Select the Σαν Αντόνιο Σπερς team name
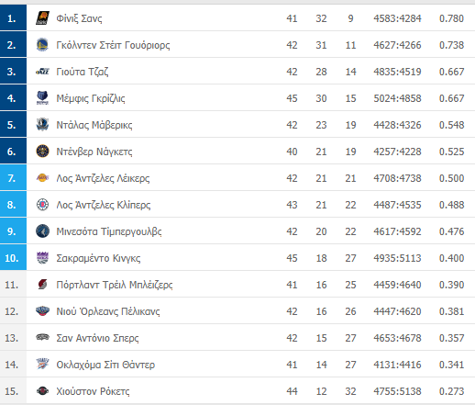Viewport: 475px width, 405px height. click(x=97, y=338)
